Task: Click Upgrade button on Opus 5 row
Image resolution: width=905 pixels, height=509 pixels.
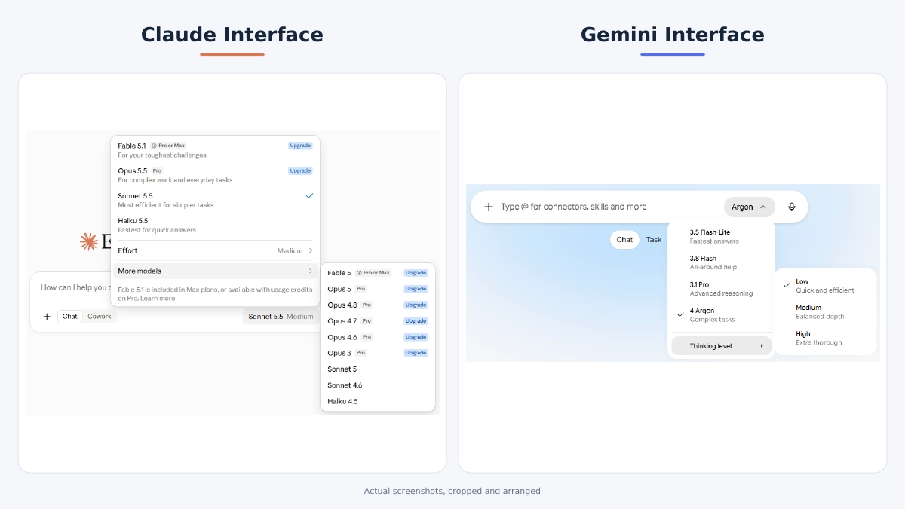Action: [416, 289]
